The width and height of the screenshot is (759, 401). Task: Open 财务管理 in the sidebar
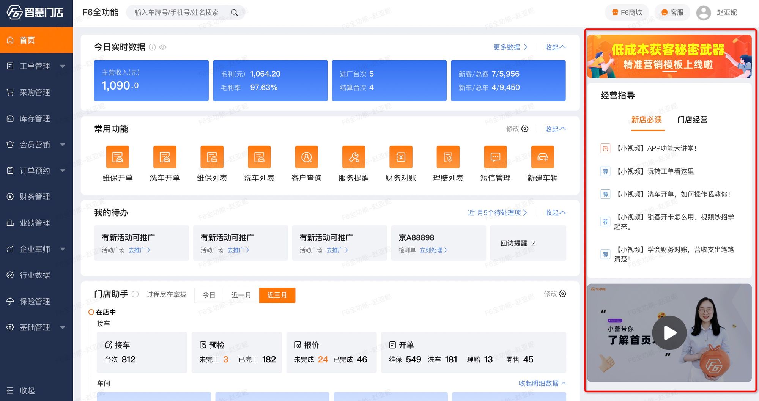[x=36, y=197]
